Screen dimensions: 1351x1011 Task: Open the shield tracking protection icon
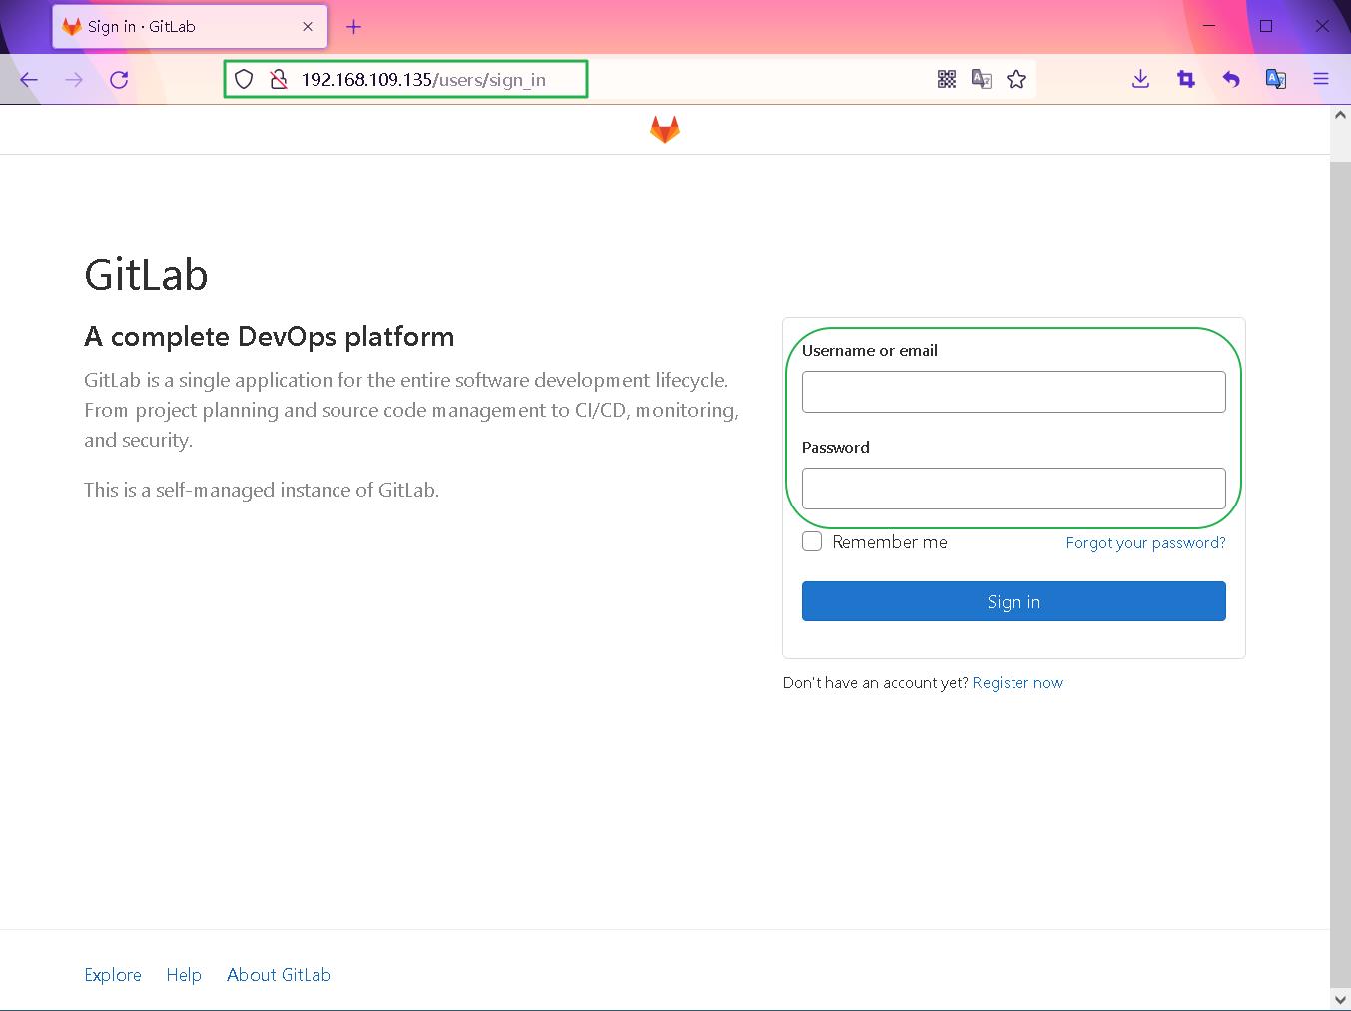tap(244, 79)
